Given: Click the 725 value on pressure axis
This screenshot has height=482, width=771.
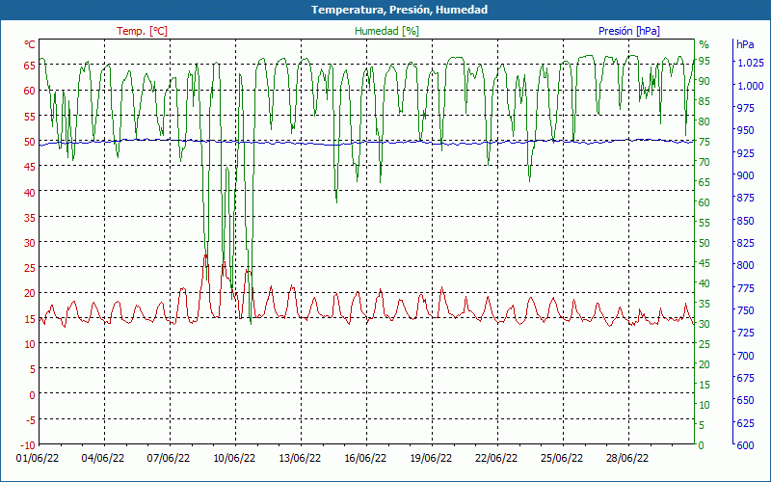Looking at the screenshot, I should tap(745, 333).
